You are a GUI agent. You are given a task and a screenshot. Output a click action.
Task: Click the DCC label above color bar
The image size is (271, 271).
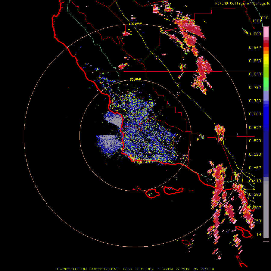264,18
